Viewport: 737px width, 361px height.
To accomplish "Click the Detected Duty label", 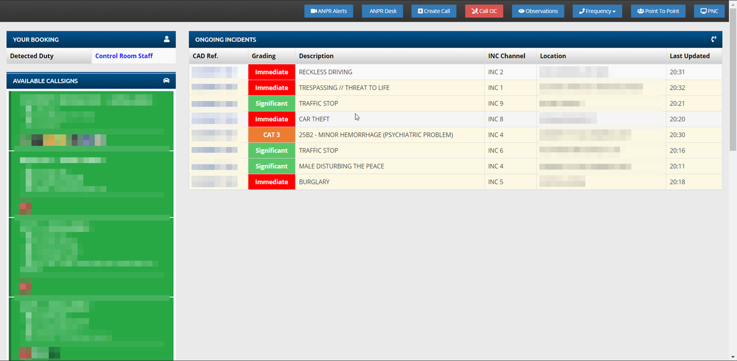I will click(31, 56).
